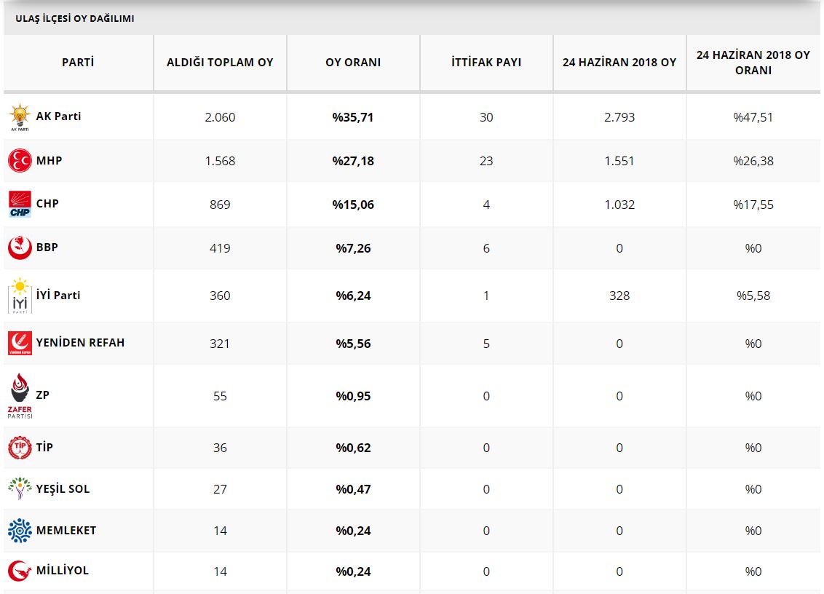The height and width of the screenshot is (594, 824).
Task: Click the ALDIĞI TOPLAM OY column header
Action: pos(220,63)
